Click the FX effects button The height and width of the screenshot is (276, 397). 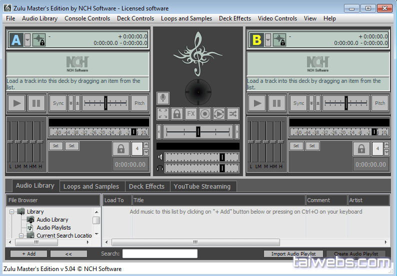pos(191,113)
